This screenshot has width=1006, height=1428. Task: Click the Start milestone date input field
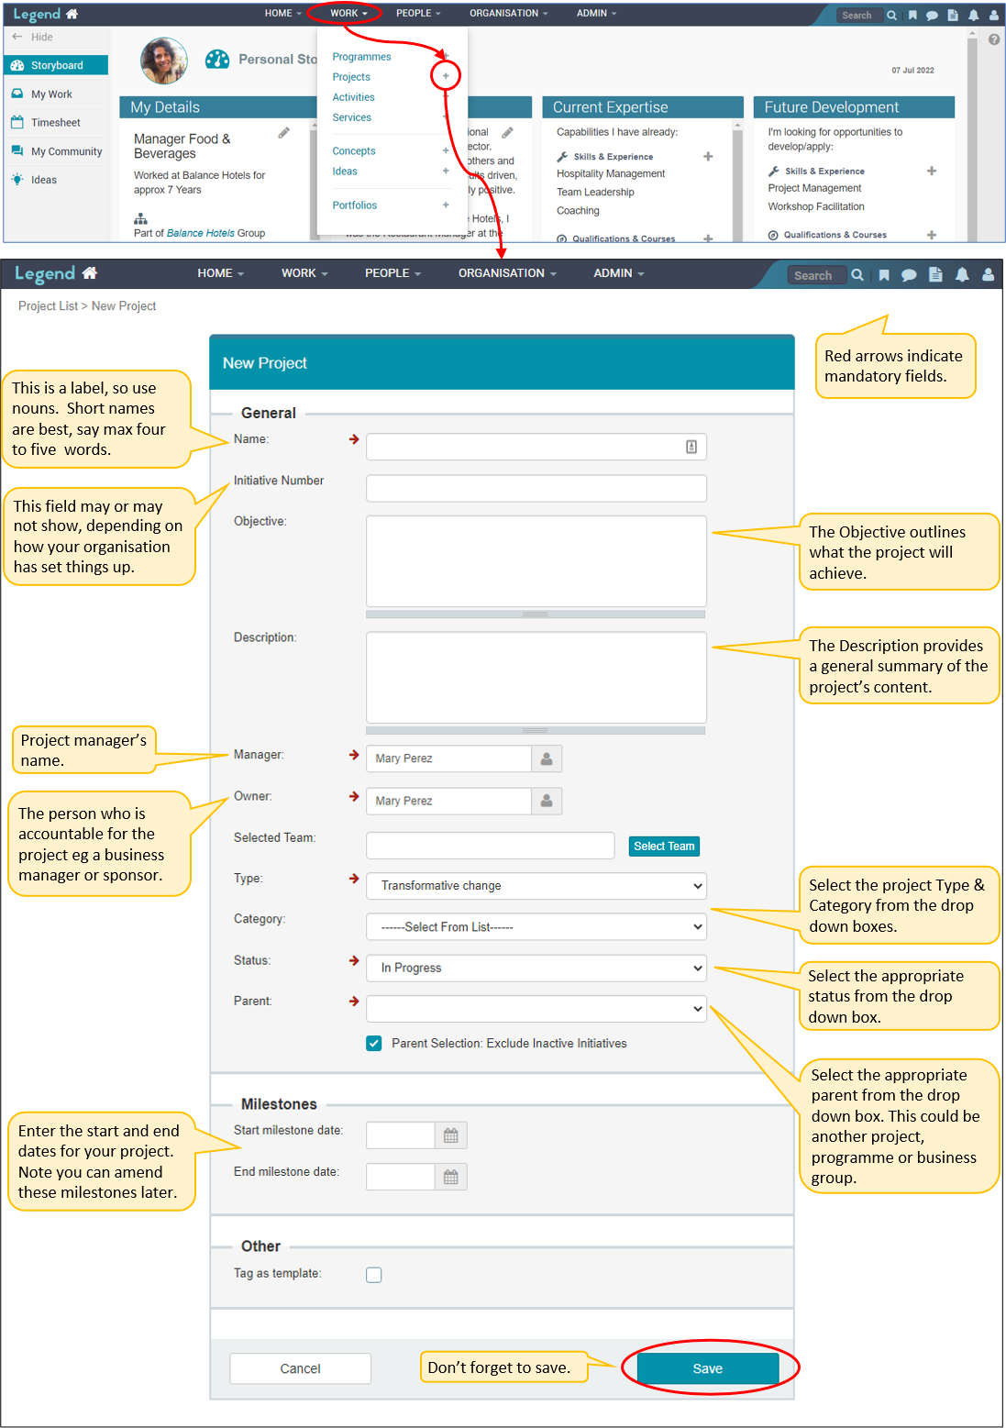point(401,1135)
